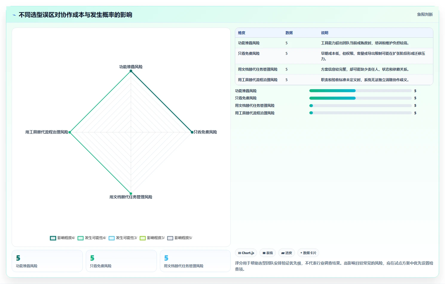Click the 数据卡片 tag pill

[308, 253]
